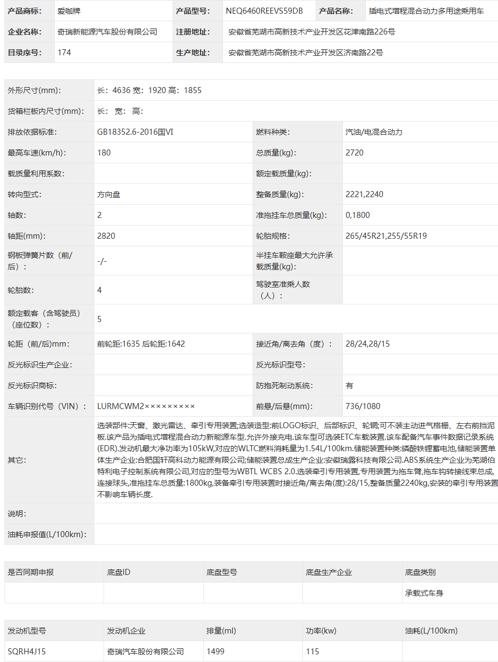The width and height of the screenshot is (498, 662).
Task: Click engine manufacturer 奇瑞汽车股份有限公司
Action: pos(145,652)
